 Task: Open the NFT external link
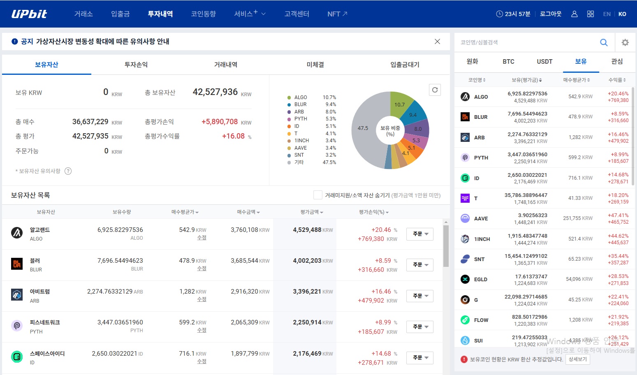337,14
